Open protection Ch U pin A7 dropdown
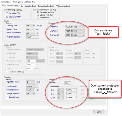The image size is (122, 116). pyautogui.click(x=60, y=90)
